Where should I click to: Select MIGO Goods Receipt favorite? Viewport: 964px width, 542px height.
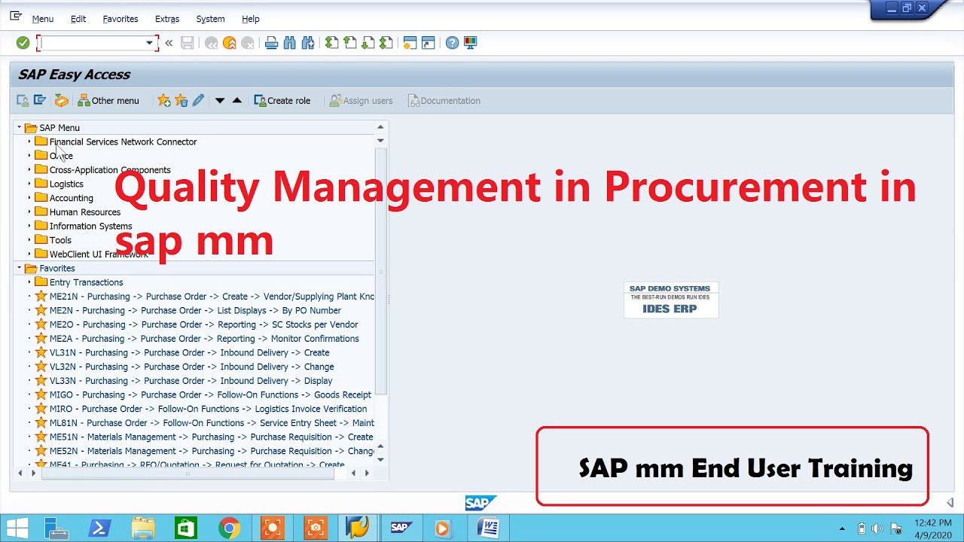[210, 394]
